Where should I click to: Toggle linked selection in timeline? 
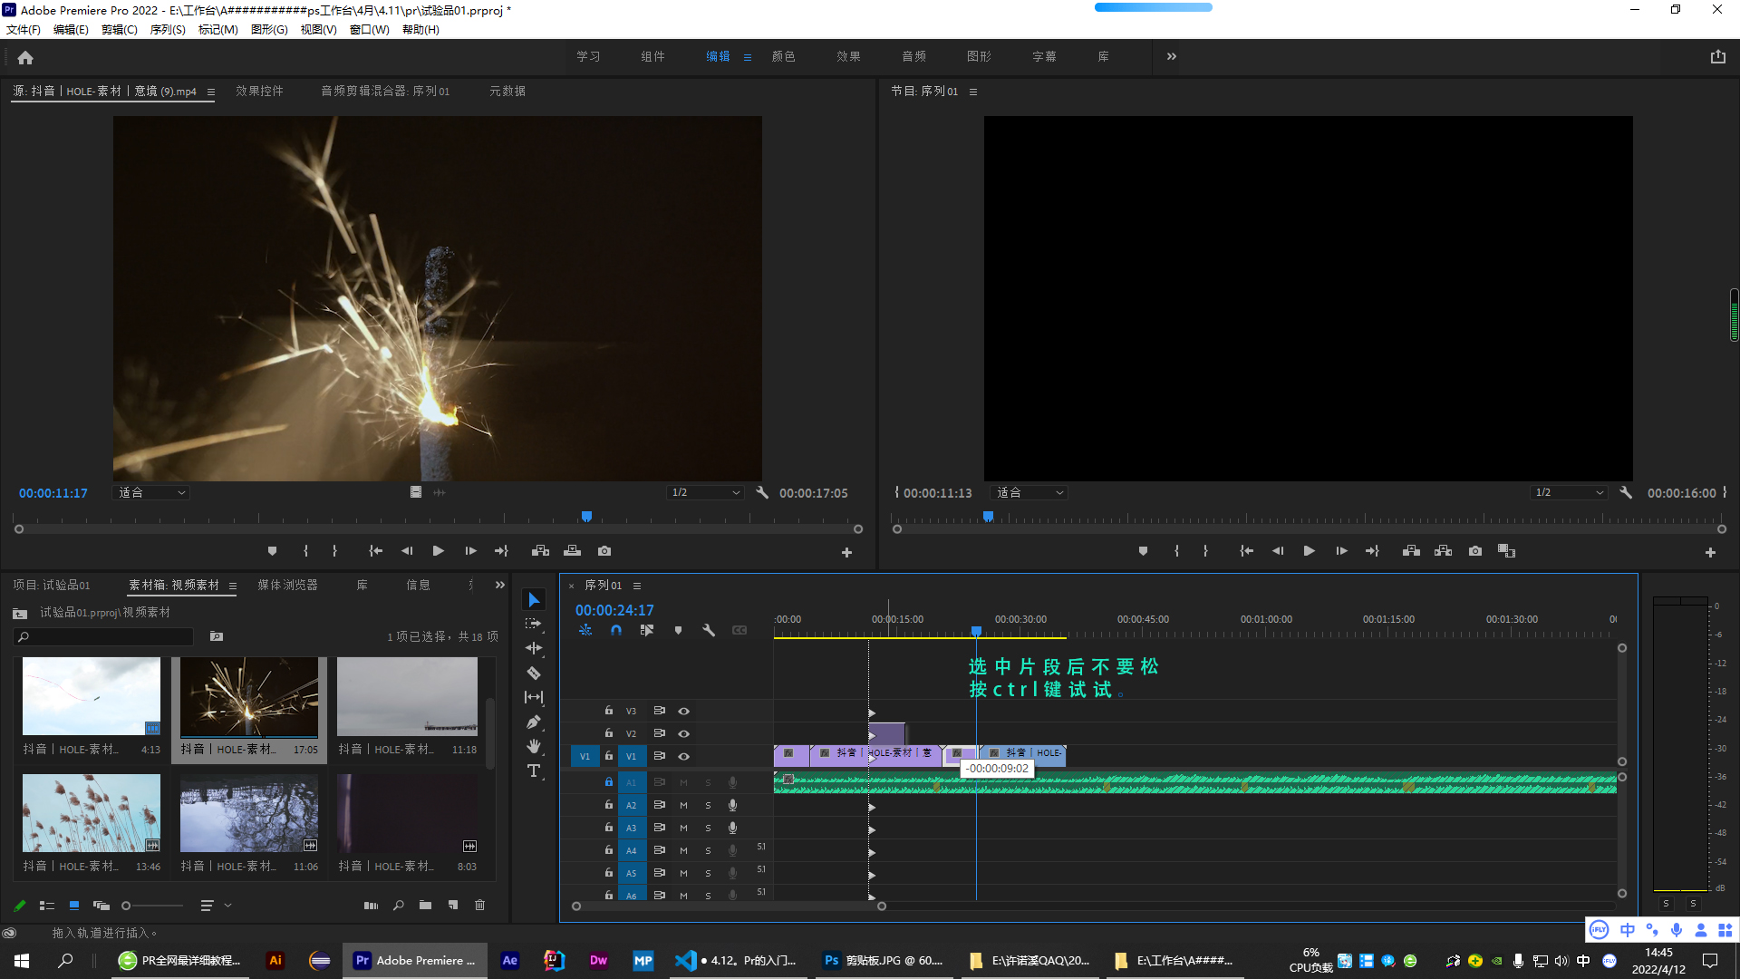(647, 630)
